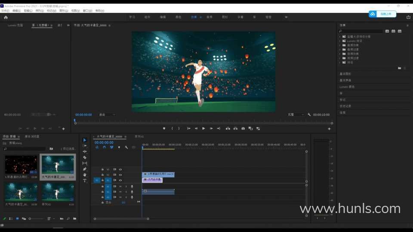Click the Export Frame camera icon
This screenshot has height=232, width=413.
point(243,128)
